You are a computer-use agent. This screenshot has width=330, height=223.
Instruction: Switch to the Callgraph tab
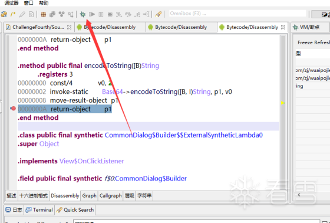pyautogui.click(x=111, y=196)
